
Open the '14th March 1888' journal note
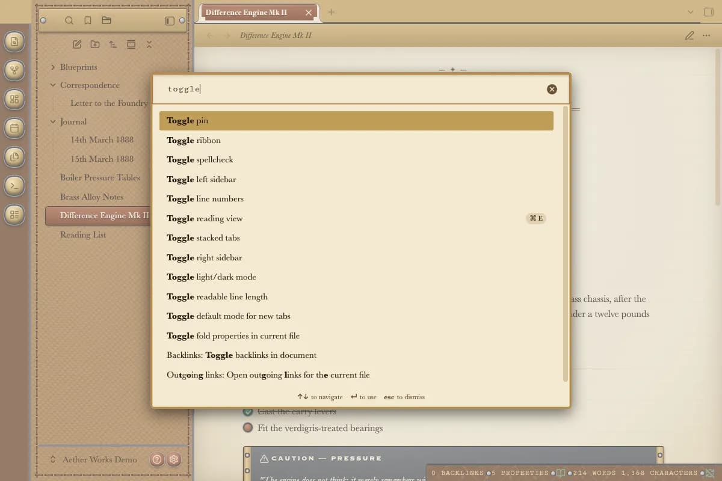102,140
